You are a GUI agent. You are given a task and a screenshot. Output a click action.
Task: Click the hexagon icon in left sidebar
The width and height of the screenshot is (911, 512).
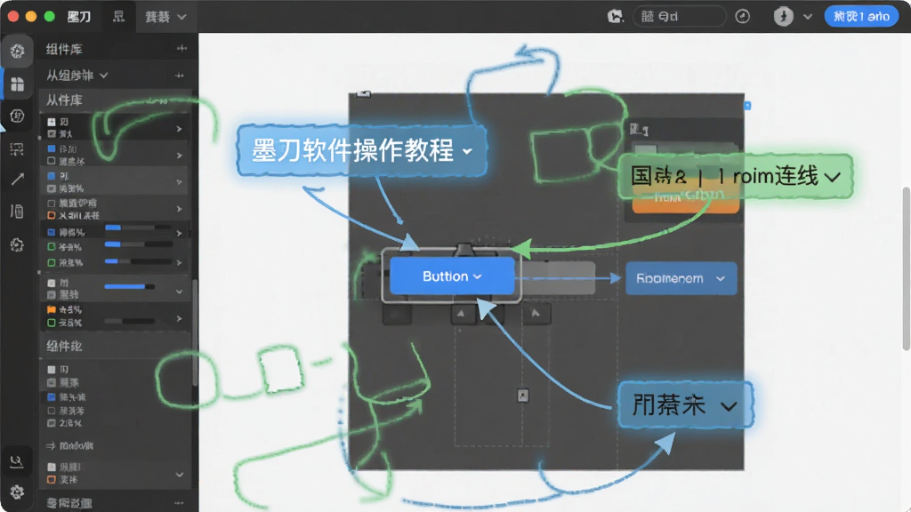[x=18, y=116]
